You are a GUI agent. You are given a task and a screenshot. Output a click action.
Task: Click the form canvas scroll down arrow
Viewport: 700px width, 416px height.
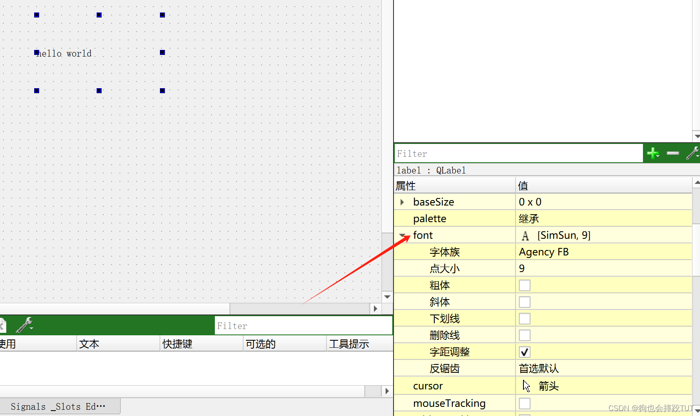[x=387, y=297]
